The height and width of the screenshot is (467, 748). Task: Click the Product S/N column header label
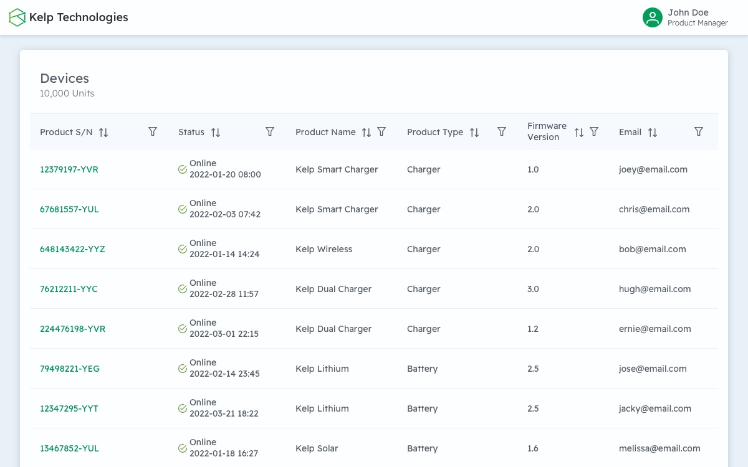[66, 132]
